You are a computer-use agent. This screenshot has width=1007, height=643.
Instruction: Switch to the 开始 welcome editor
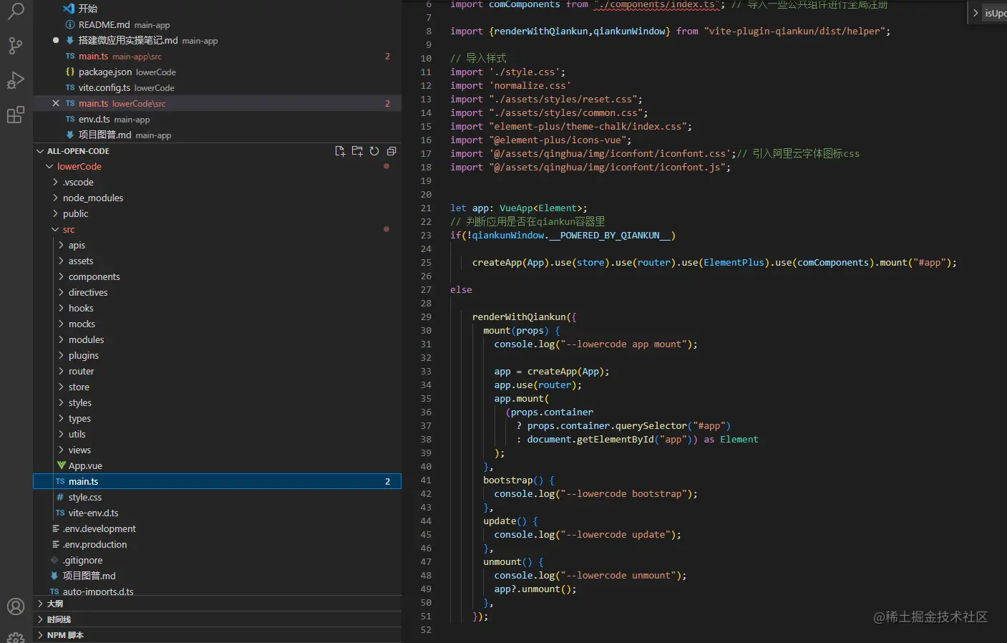coord(218,9)
